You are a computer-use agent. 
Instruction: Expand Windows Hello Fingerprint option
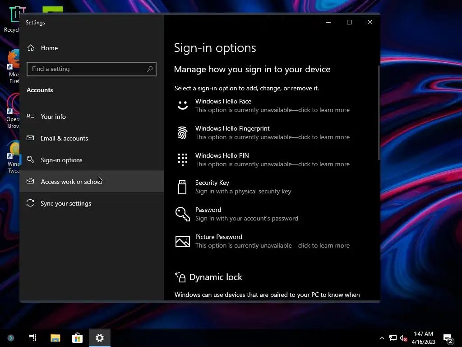click(x=271, y=133)
